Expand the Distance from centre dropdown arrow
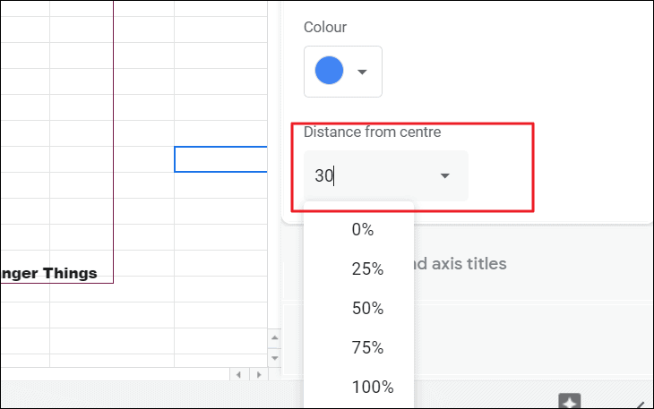This screenshot has width=654, height=409. click(445, 175)
